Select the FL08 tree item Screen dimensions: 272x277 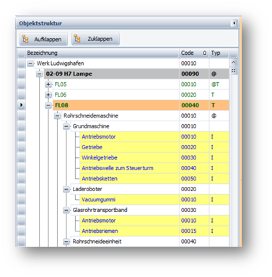tap(61, 105)
